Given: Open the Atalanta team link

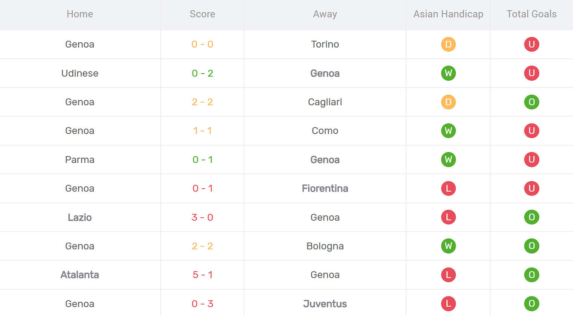Looking at the screenshot, I should coord(80,275).
